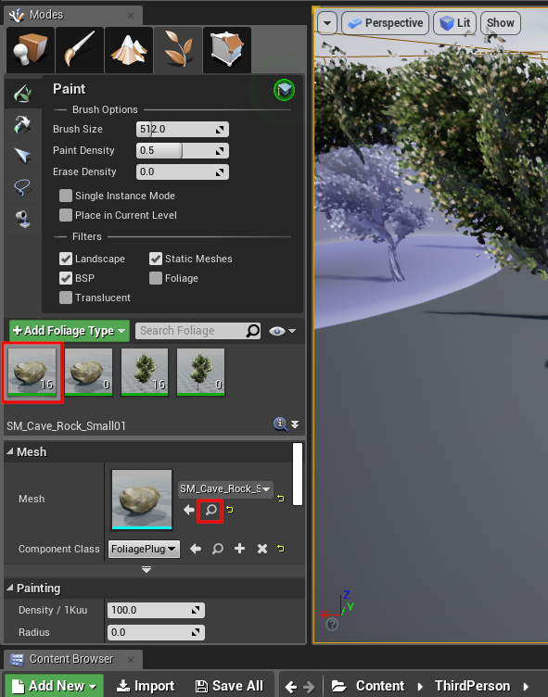Screen dimensions: 548x697
Task: Go forward in Content Browser history
Action: [308, 687]
